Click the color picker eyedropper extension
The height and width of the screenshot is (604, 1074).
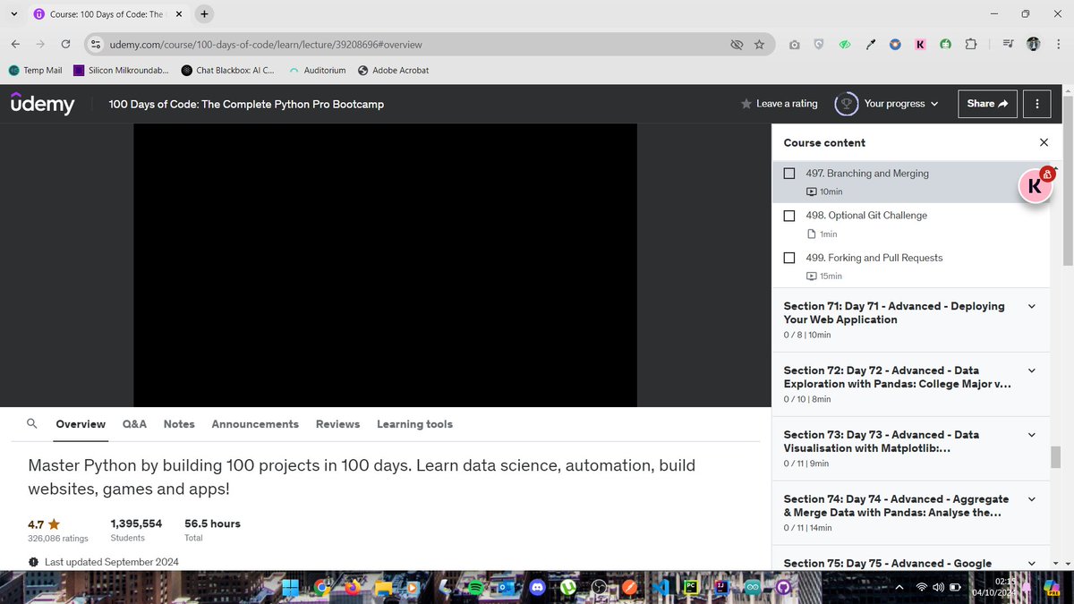pyautogui.click(x=870, y=44)
